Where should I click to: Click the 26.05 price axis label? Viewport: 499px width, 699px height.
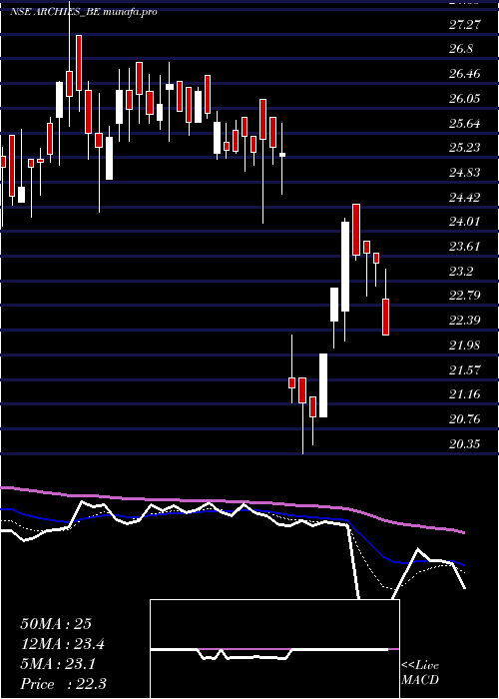[464, 99]
